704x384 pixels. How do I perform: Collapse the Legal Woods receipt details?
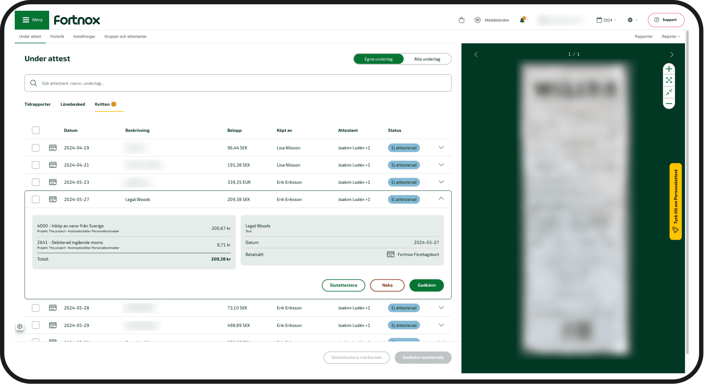click(x=441, y=199)
